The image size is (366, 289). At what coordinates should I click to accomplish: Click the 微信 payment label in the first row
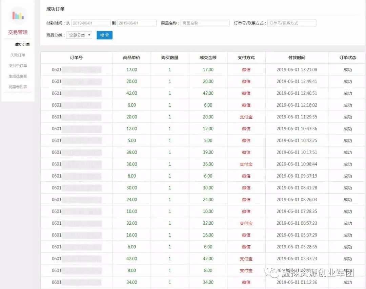point(246,69)
